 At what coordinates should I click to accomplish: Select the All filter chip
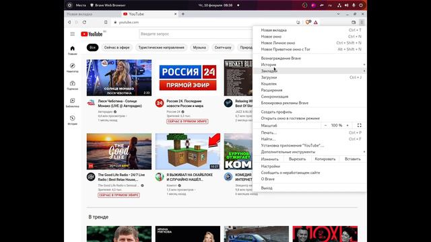(93, 48)
